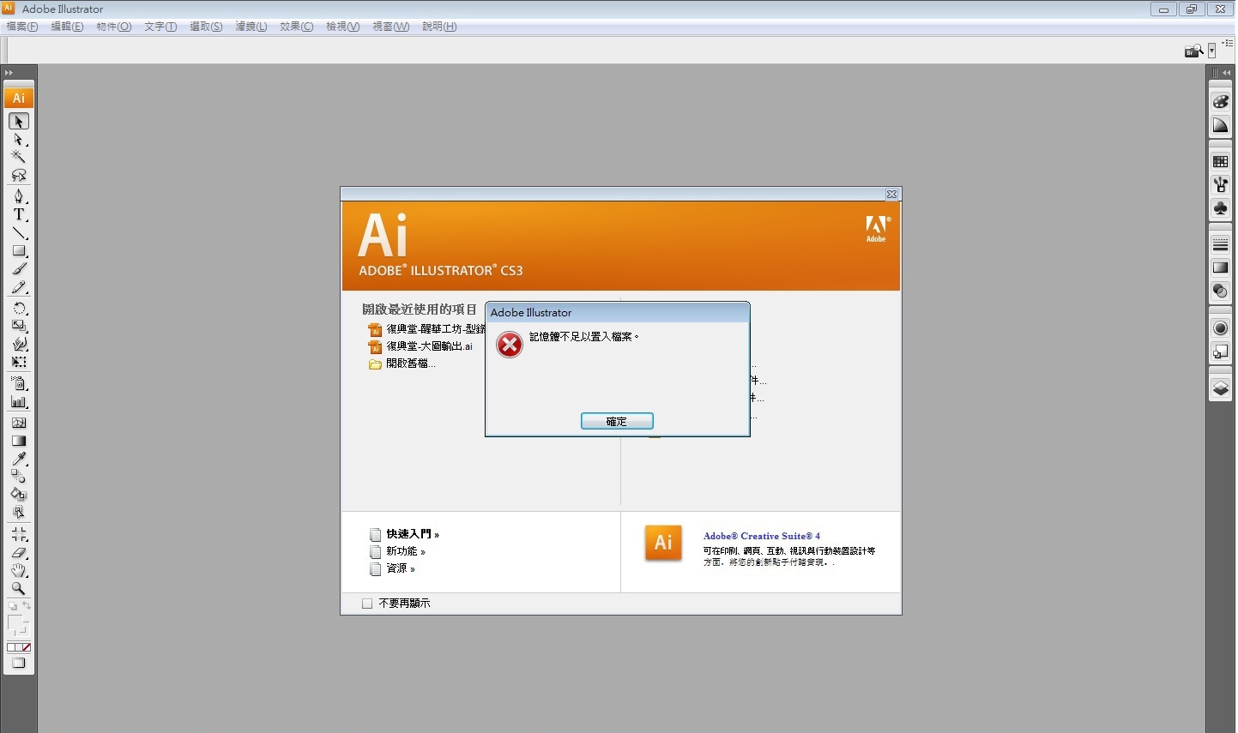Open the Brushes panel
The width and height of the screenshot is (1238, 733).
[1220, 184]
